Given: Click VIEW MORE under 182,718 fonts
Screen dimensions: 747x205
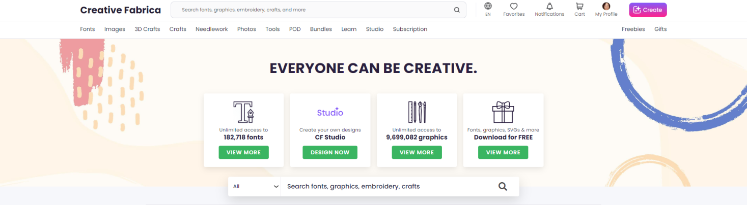Looking at the screenshot, I should (243, 152).
